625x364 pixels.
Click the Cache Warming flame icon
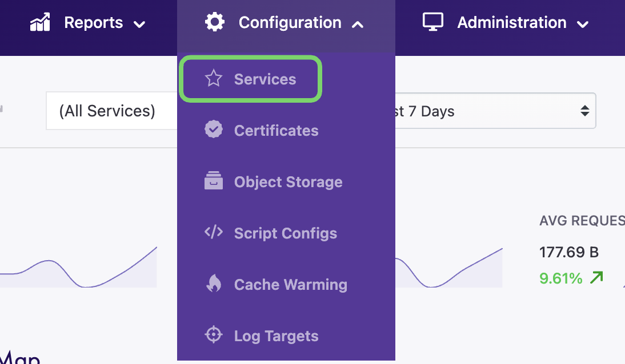click(214, 284)
